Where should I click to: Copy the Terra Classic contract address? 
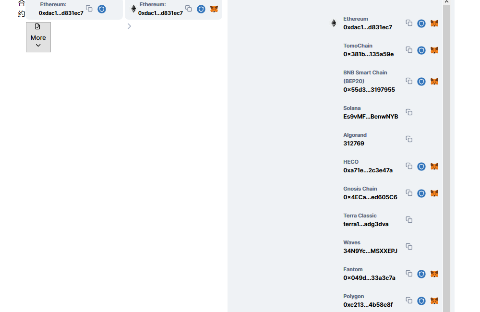[409, 220]
